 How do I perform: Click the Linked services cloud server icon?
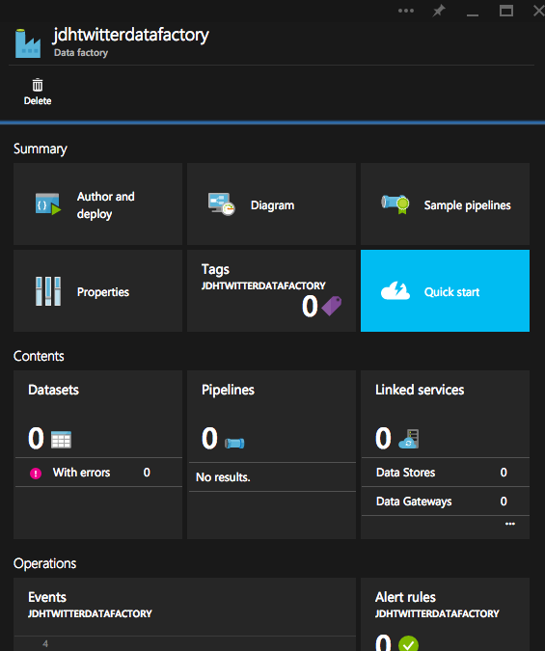[409, 439]
